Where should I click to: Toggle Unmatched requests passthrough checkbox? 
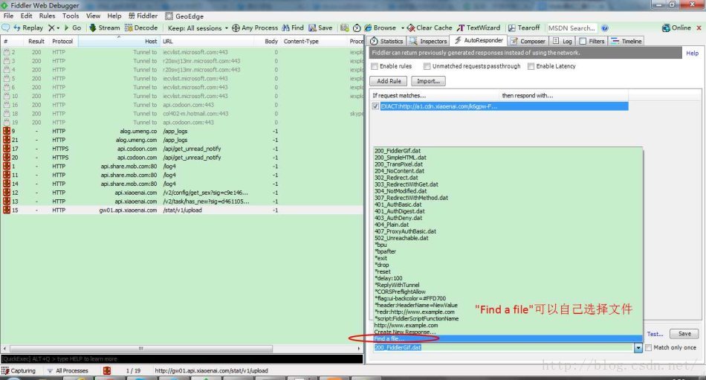[x=427, y=66]
